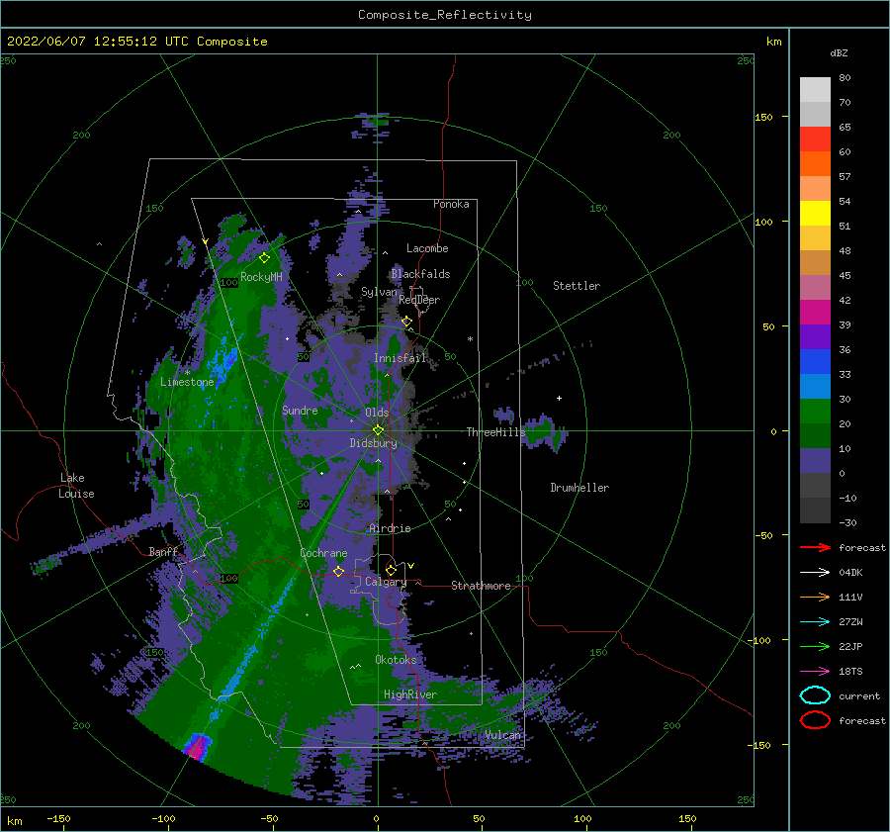Click the Banff town label
This screenshot has height=832, width=890.
163,551
